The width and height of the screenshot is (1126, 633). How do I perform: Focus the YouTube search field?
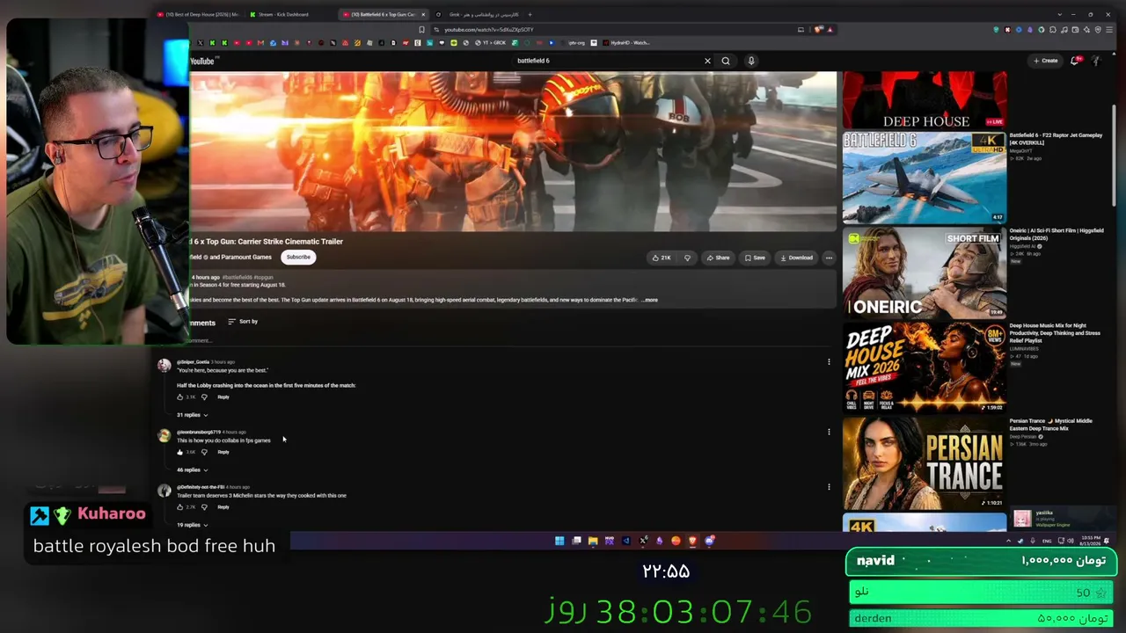[x=607, y=61]
